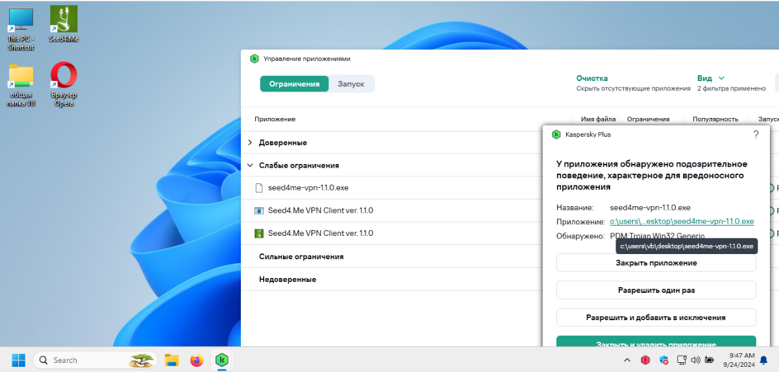Switch to the 'Ограничения' tab
The width and height of the screenshot is (779, 372).
[x=295, y=84]
